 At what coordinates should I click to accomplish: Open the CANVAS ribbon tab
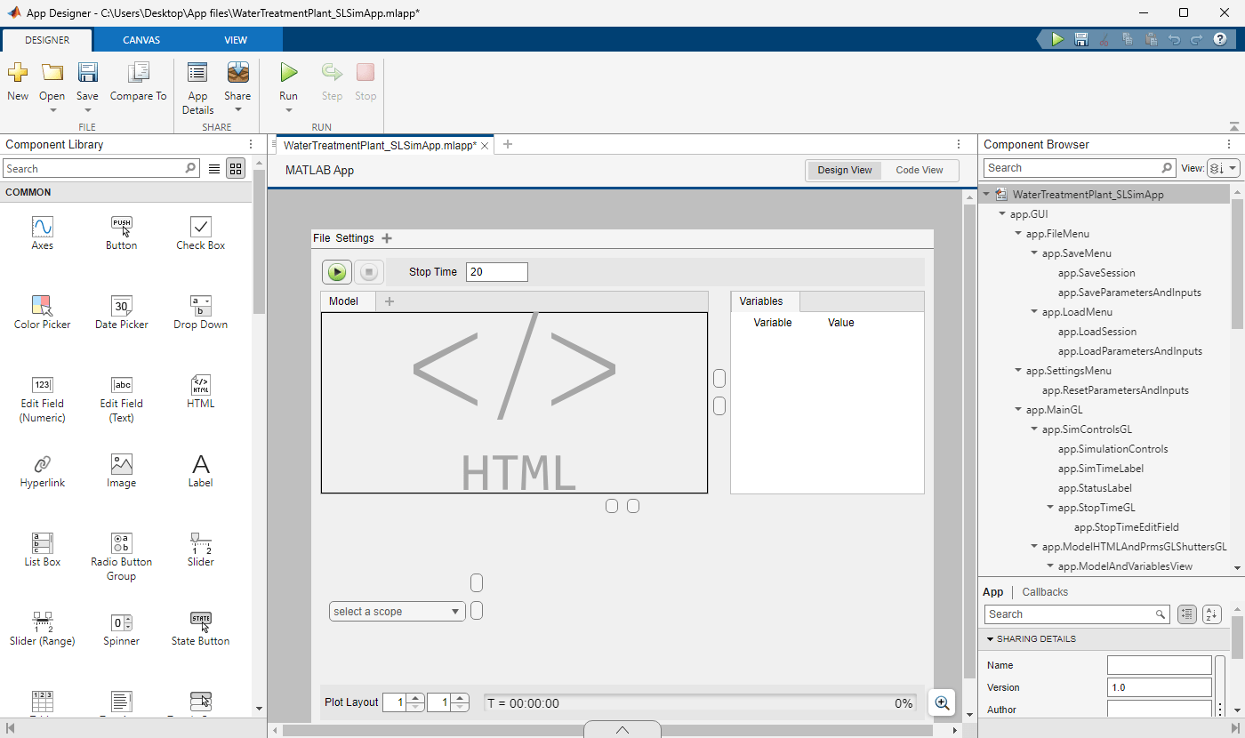click(x=141, y=40)
